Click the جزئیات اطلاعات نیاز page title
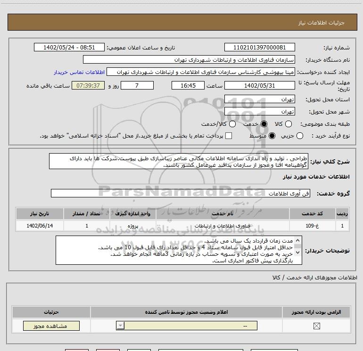The width and height of the screenshot is (363, 351). pos(321,23)
